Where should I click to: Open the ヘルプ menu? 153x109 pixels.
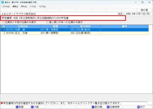click(x=42, y=7)
